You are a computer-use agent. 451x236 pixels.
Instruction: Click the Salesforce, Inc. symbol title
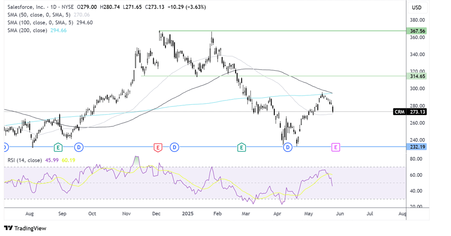click(26, 7)
